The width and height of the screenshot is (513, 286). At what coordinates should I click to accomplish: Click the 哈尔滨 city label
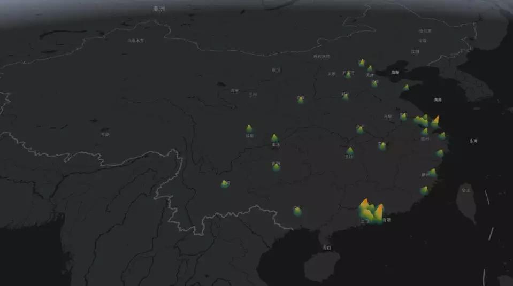click(x=425, y=30)
